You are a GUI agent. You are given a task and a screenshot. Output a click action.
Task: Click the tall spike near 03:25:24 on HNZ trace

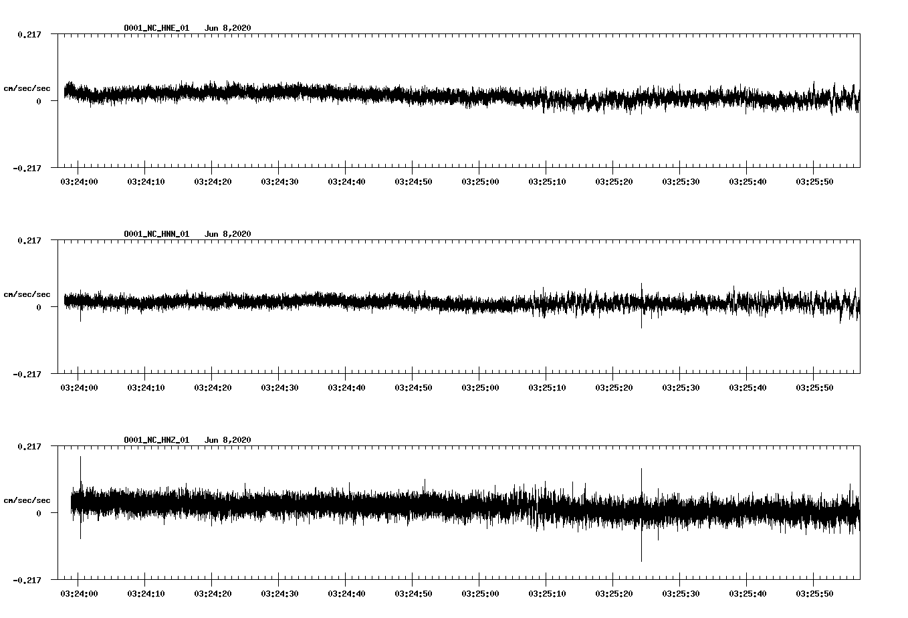(641, 515)
